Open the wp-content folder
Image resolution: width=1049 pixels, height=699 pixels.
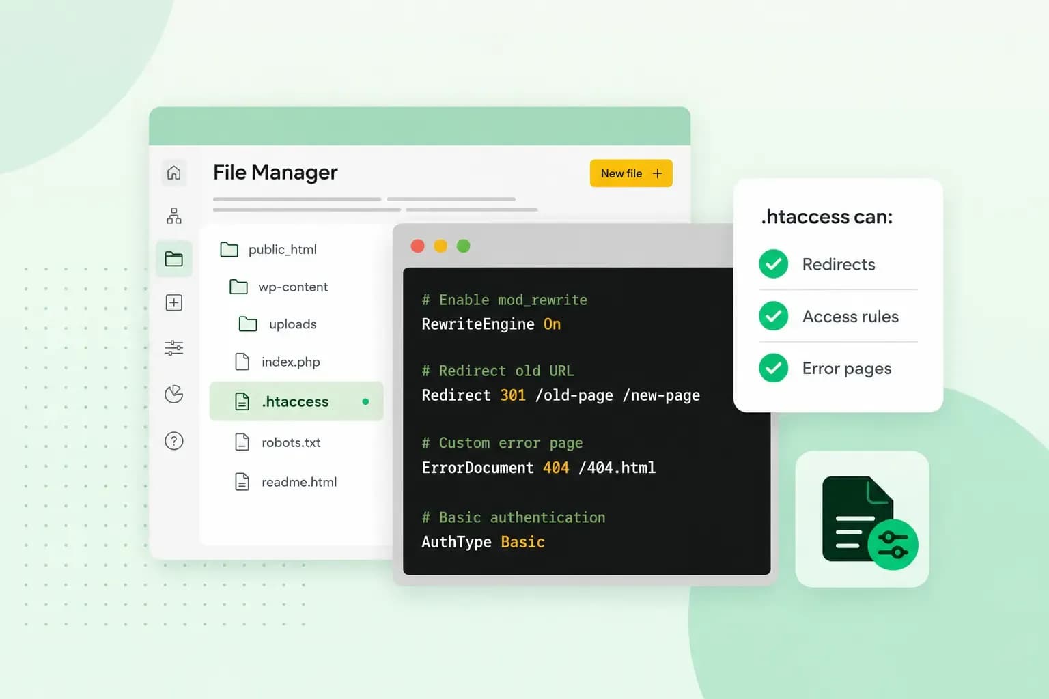279,287
